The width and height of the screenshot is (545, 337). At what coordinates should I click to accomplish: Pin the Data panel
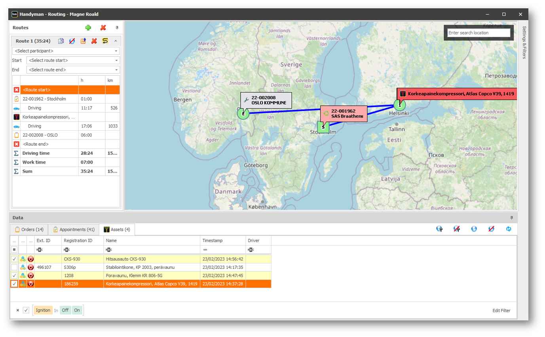coord(511,218)
